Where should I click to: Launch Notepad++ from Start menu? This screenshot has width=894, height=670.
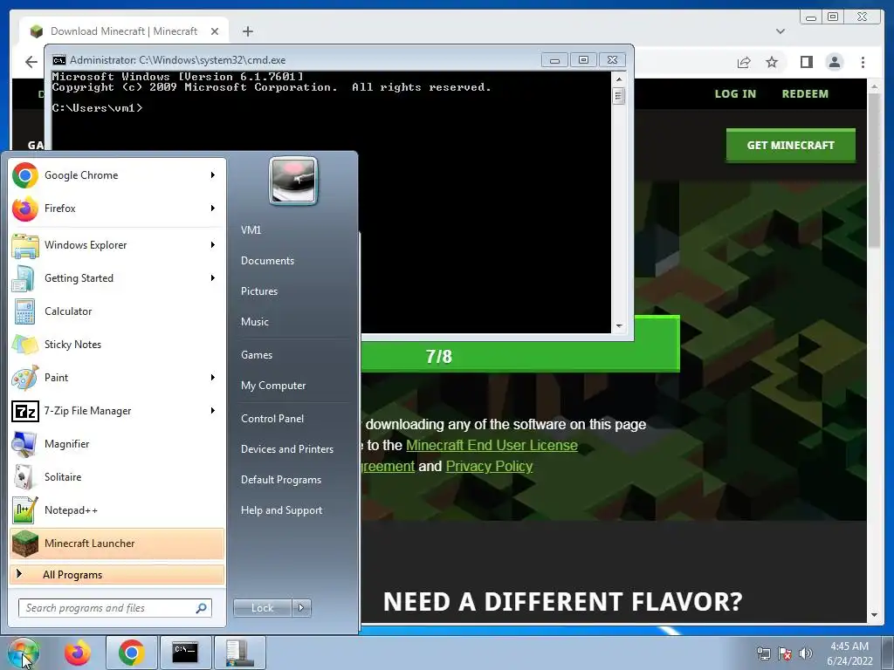point(117,509)
